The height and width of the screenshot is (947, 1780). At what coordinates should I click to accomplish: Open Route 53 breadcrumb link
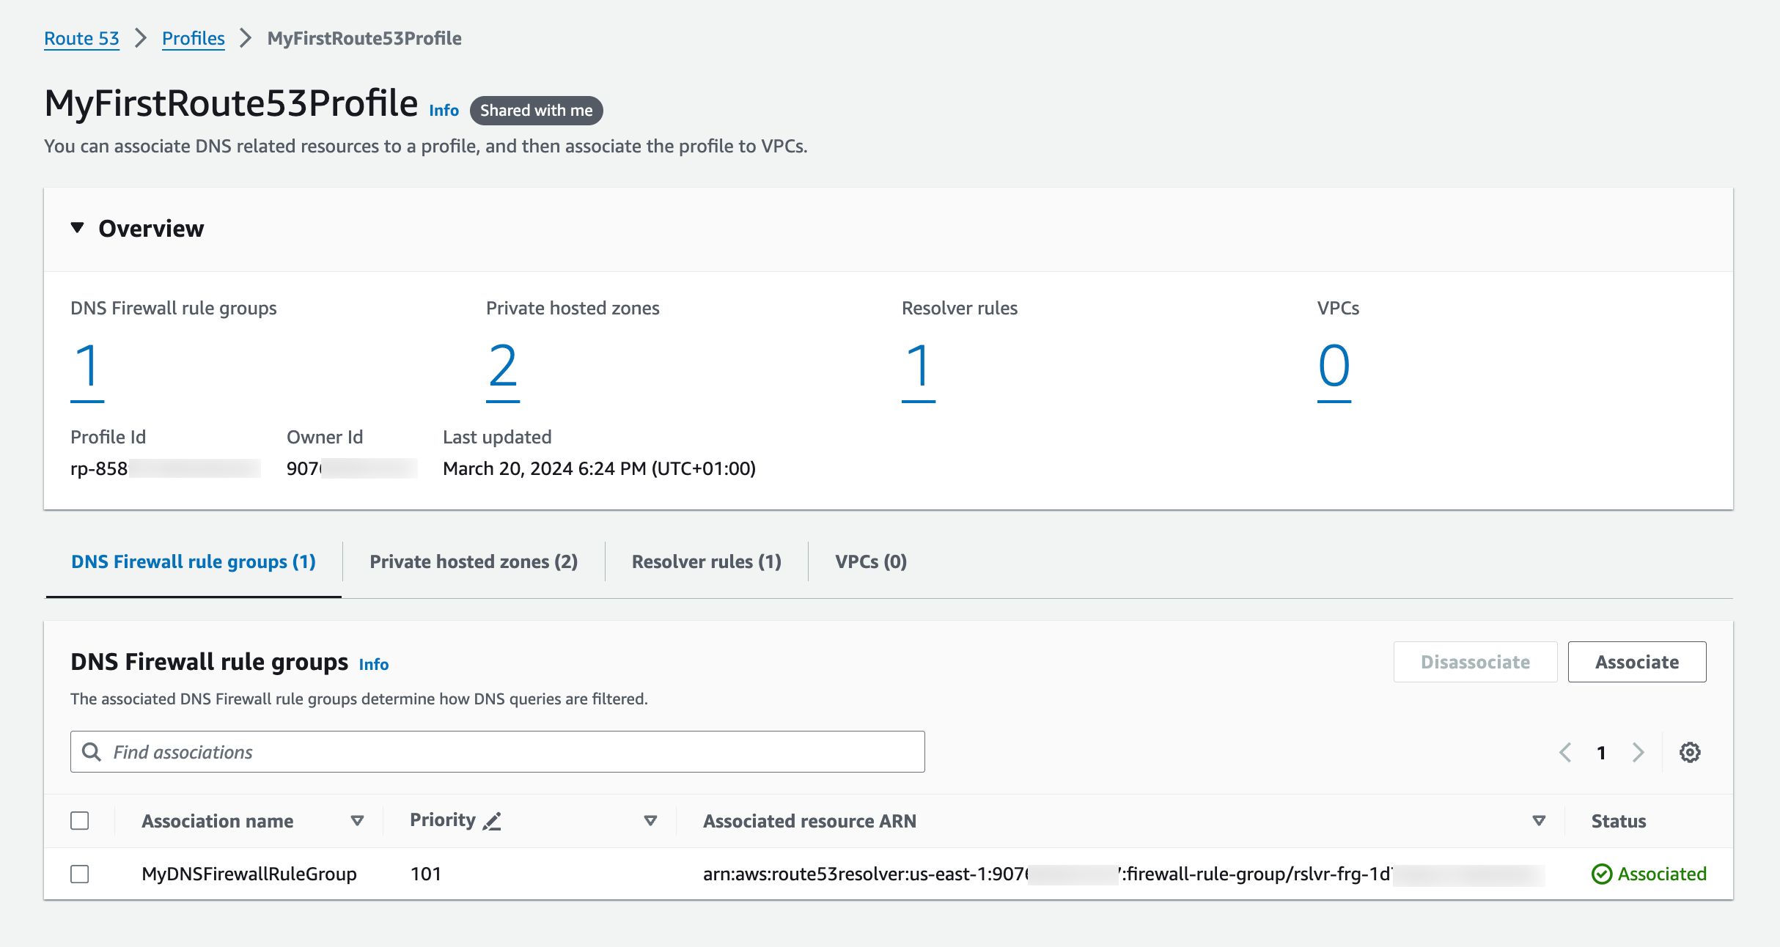click(81, 38)
